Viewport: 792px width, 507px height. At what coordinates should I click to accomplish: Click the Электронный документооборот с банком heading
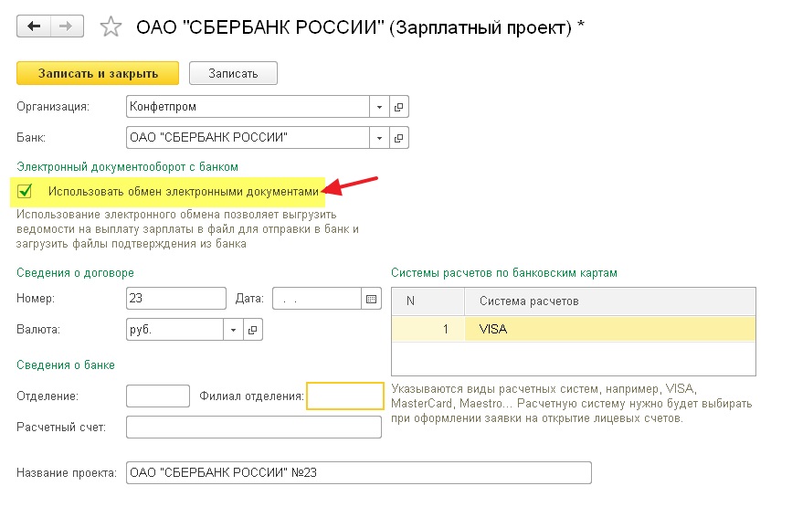click(127, 167)
